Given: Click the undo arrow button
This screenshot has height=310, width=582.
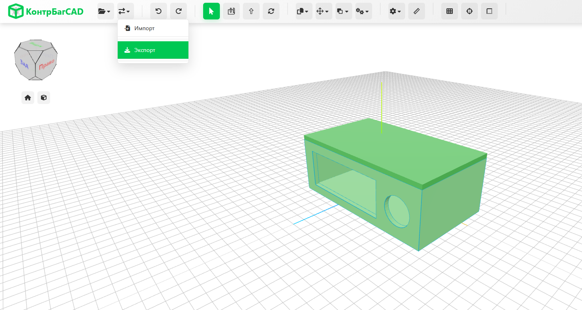Looking at the screenshot, I should (158, 12).
